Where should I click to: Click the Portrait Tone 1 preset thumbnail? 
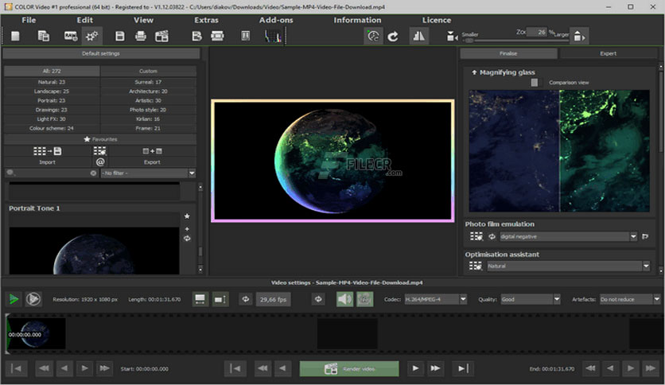point(94,251)
